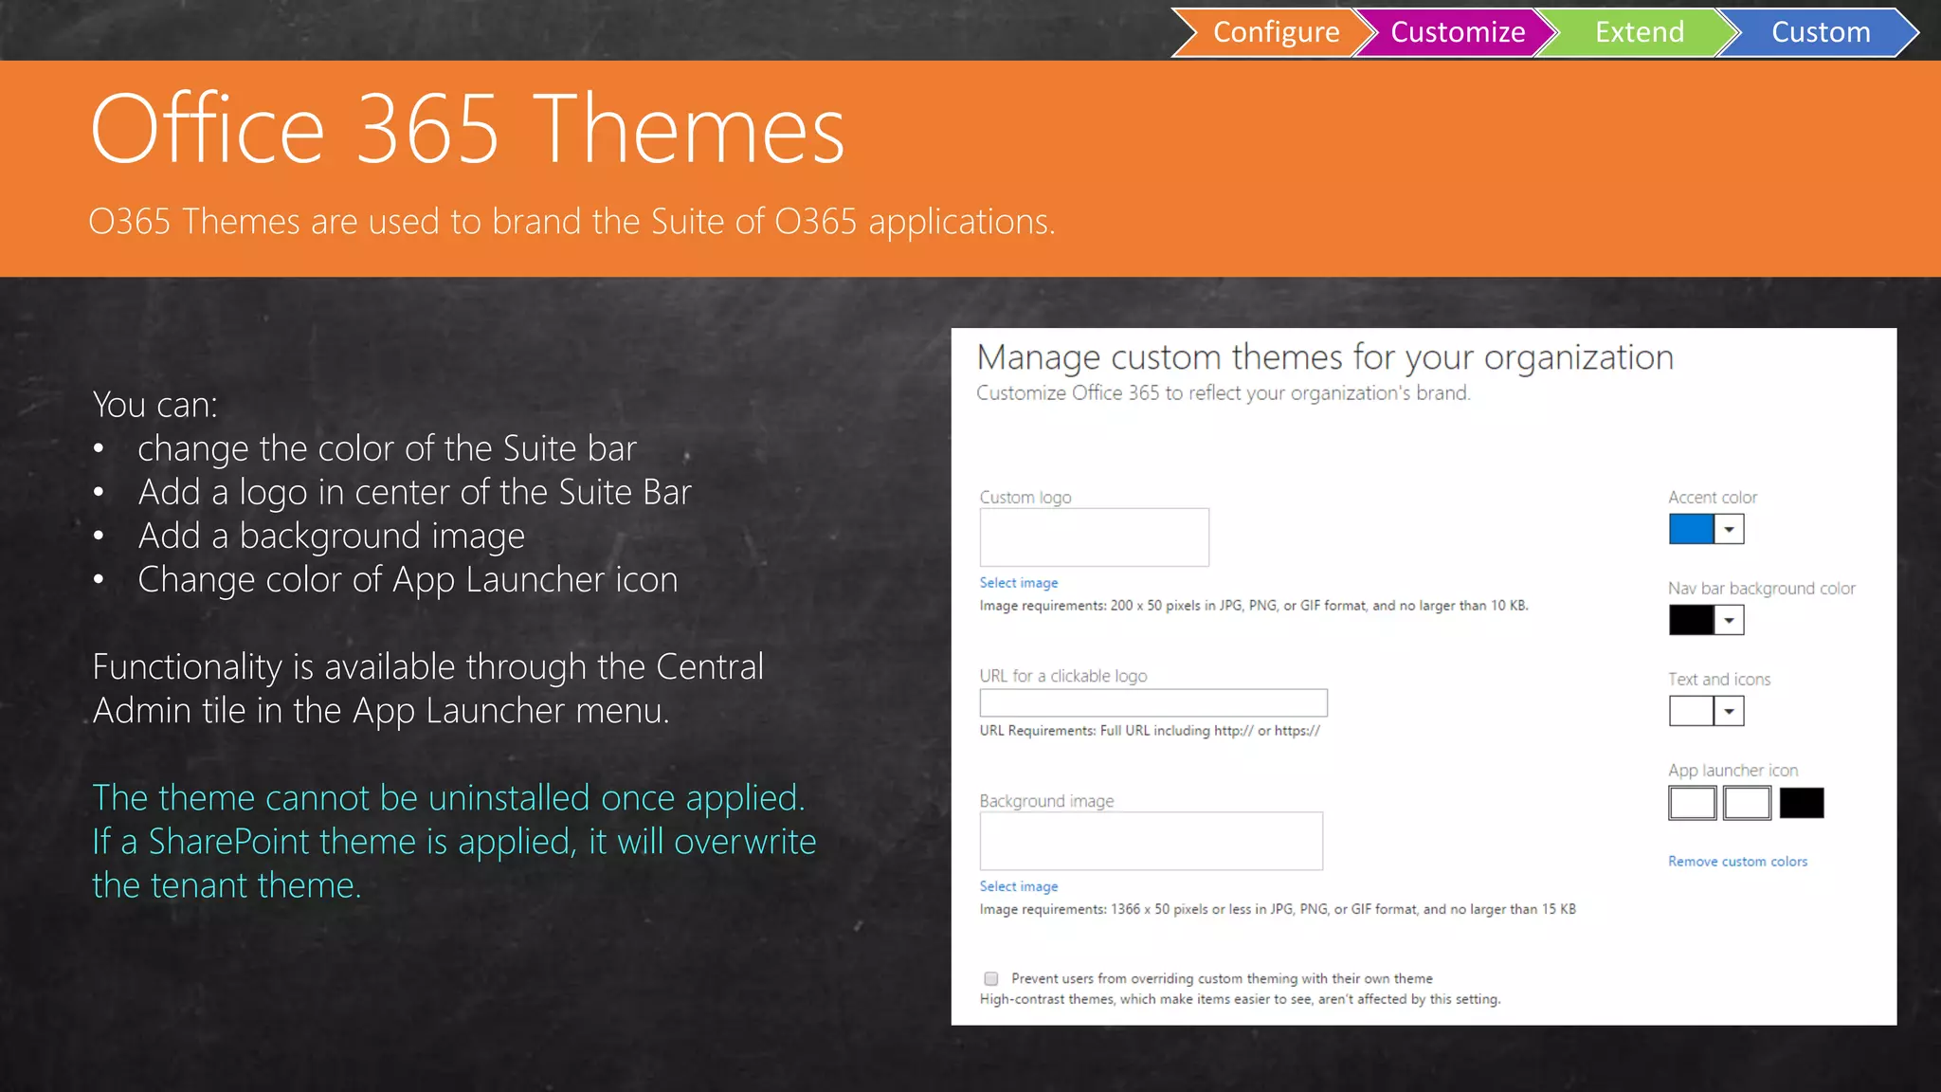Click 'Change color of App Launcher icon' bullet
Image resolution: width=1941 pixels, height=1092 pixels.
point(408,579)
